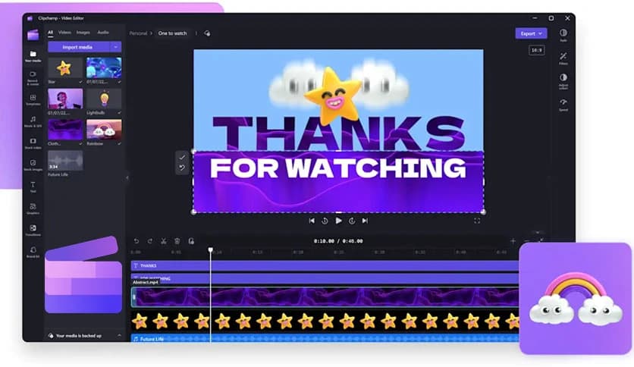Open Music & SFX library
Screen dimensions: 634x367
coord(33,121)
